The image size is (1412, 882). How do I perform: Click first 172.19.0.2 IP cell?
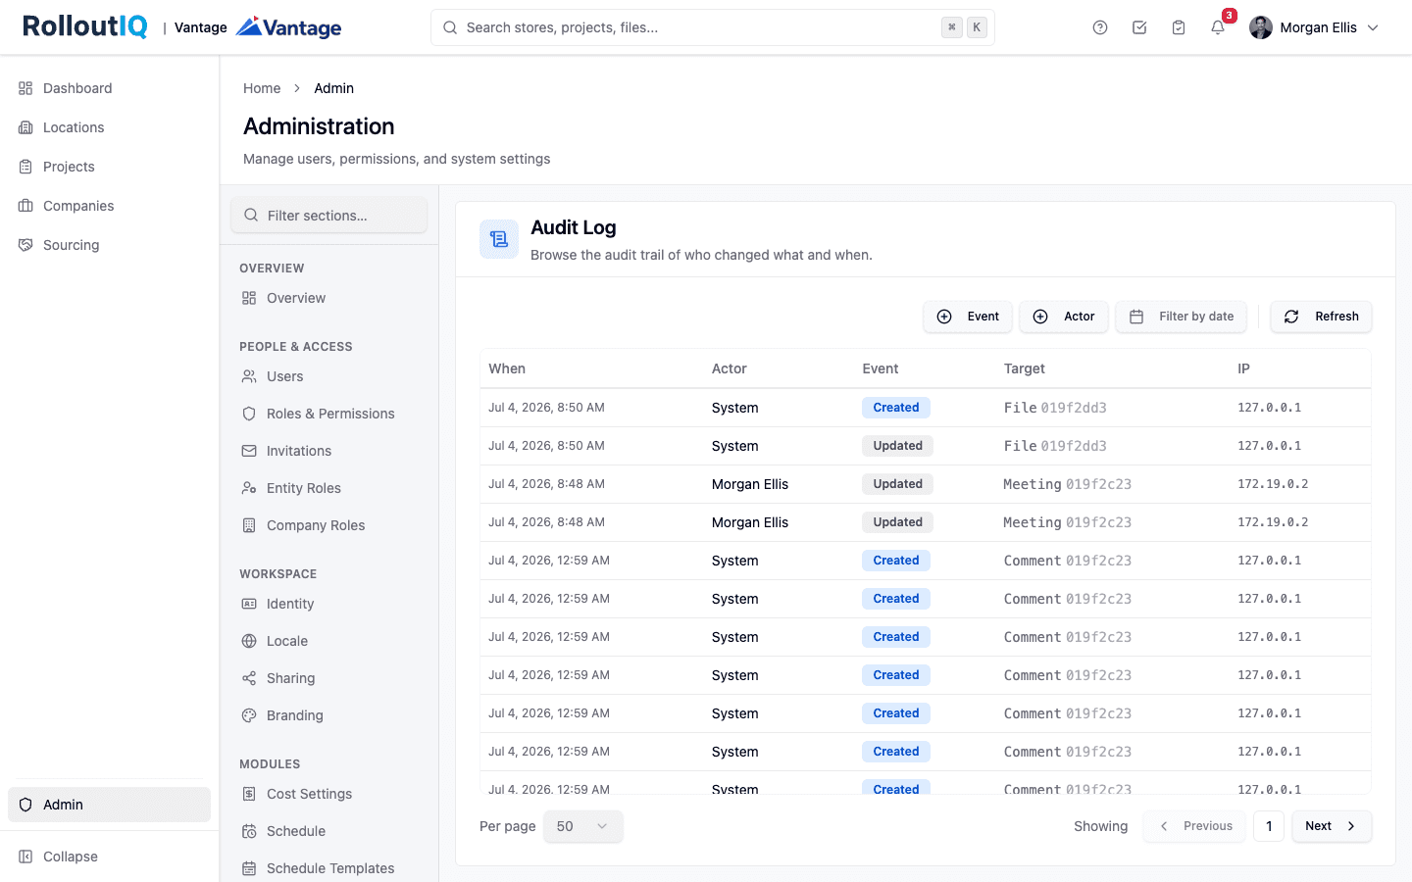[x=1273, y=484]
